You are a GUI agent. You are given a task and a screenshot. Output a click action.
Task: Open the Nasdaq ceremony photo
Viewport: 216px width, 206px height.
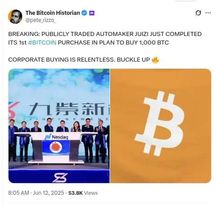pyautogui.click(x=59, y=126)
